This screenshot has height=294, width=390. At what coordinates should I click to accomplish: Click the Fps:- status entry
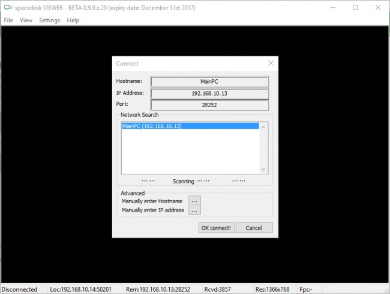point(306,289)
